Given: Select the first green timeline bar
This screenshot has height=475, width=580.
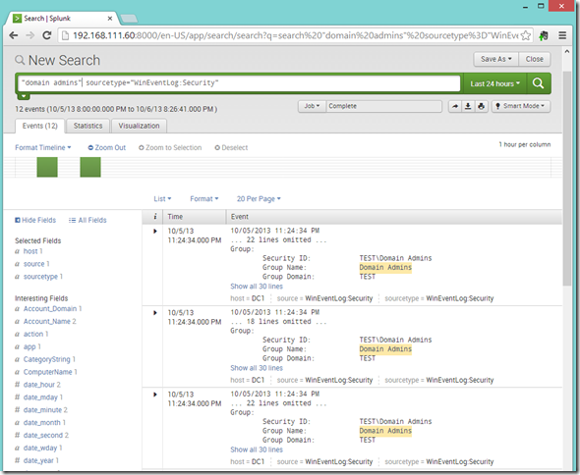Looking at the screenshot, I should 47,167.
